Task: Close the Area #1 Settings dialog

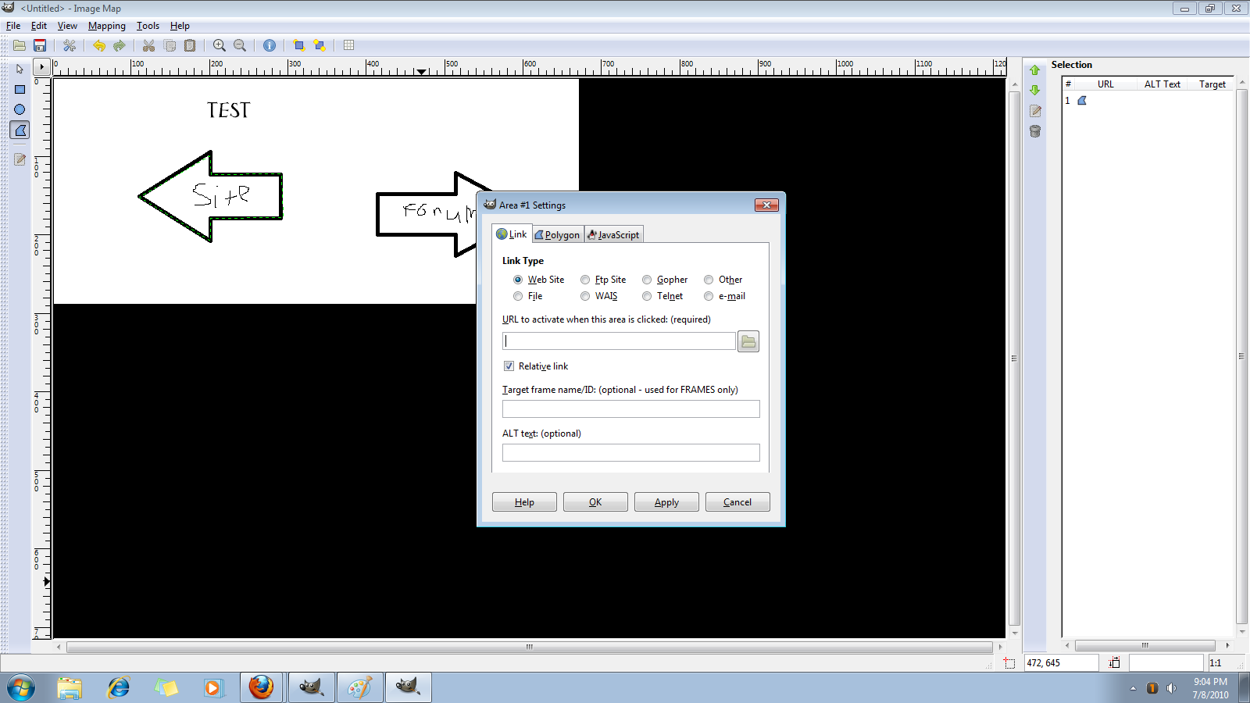Action: pos(766,205)
